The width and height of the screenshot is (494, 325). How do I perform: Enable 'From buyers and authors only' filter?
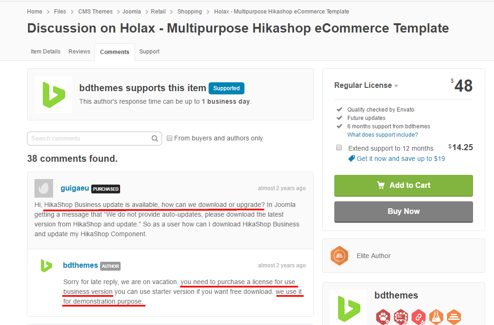[x=169, y=138]
